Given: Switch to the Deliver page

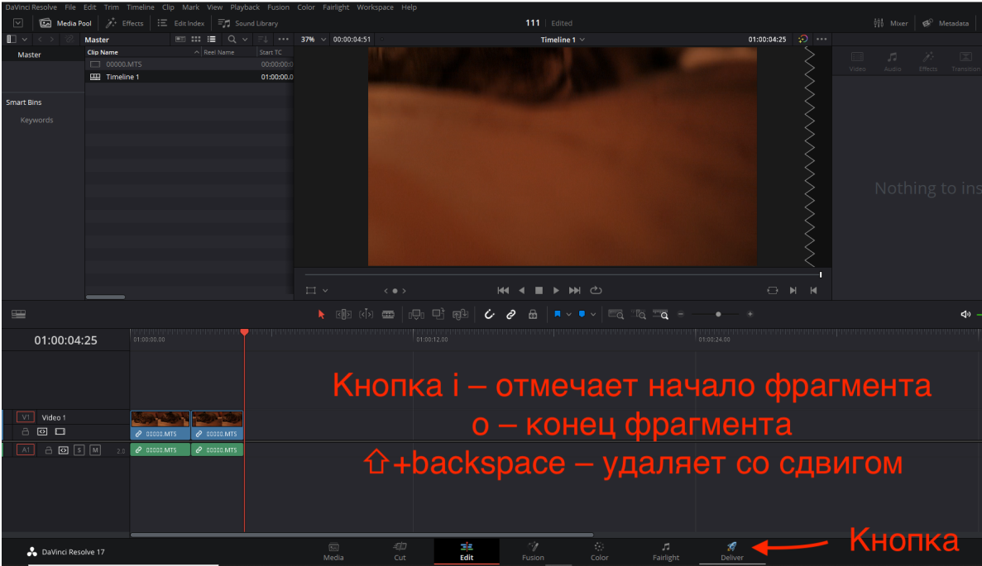Looking at the screenshot, I should coord(731,551).
